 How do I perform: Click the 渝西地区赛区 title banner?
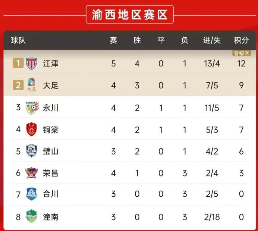(x=129, y=15)
